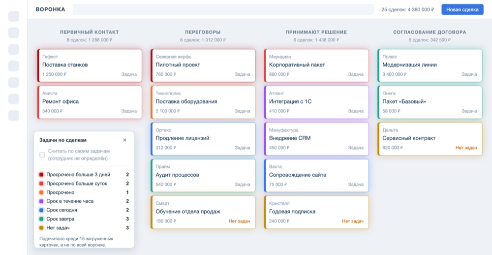Open the «Продление лицензий» deal card

tap(203, 139)
